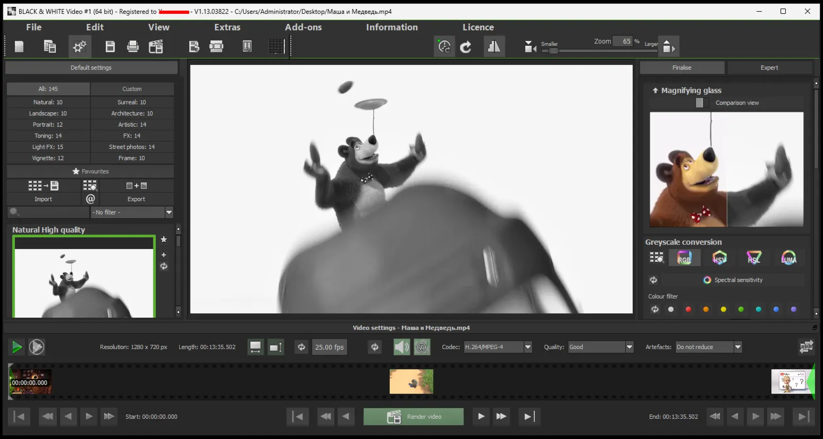This screenshot has height=439, width=823.
Task: Adjust the zoom slider handle
Action: point(553,51)
